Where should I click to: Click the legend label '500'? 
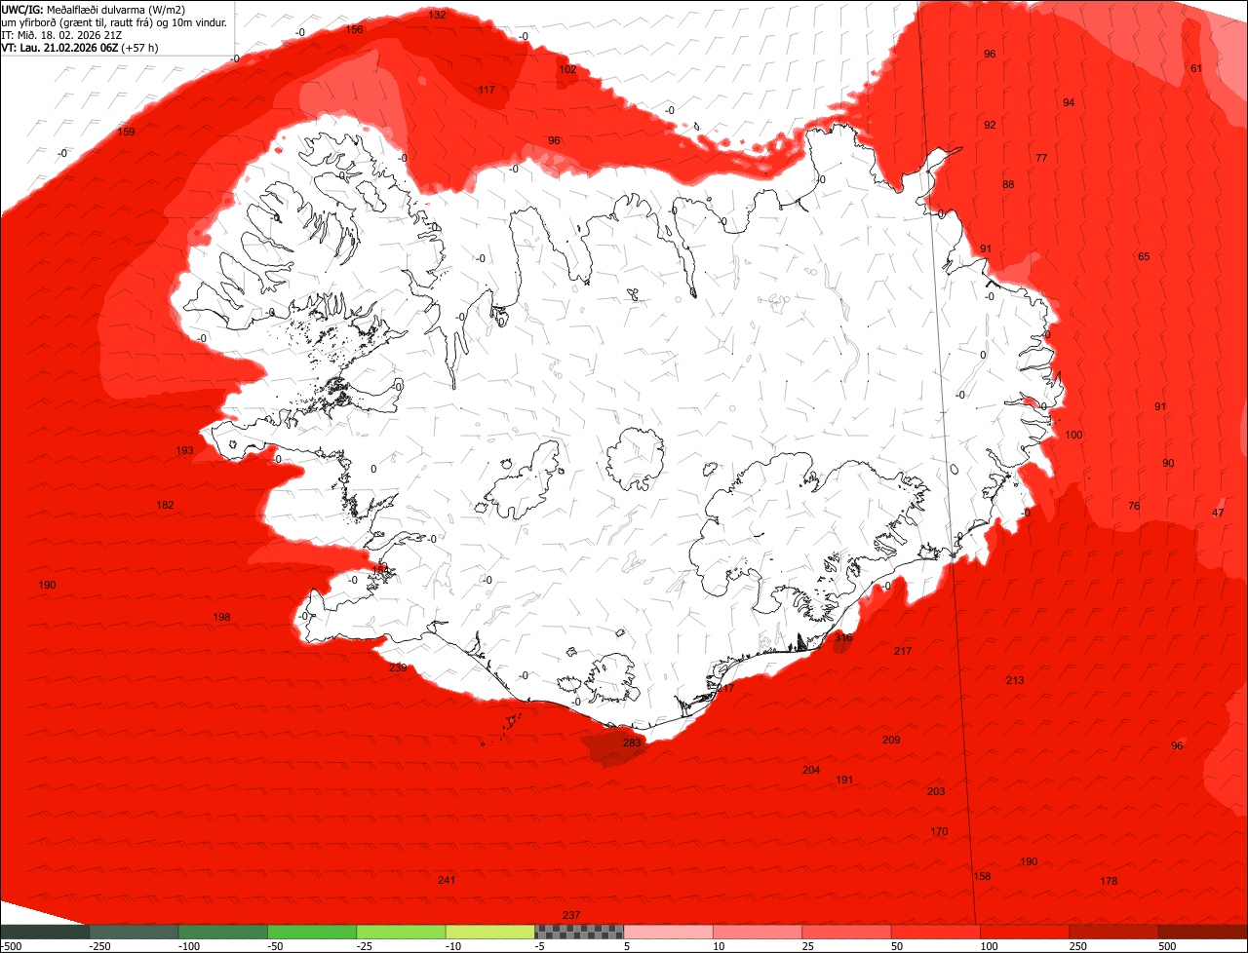tap(1169, 946)
